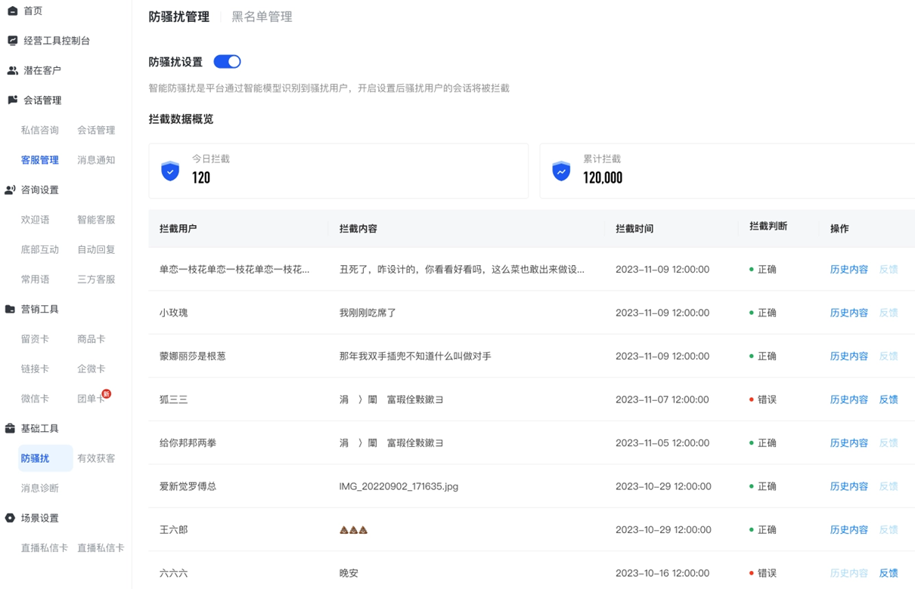Click the 营销工具 marketing tools folder icon
The width and height of the screenshot is (915, 589).
11,308
